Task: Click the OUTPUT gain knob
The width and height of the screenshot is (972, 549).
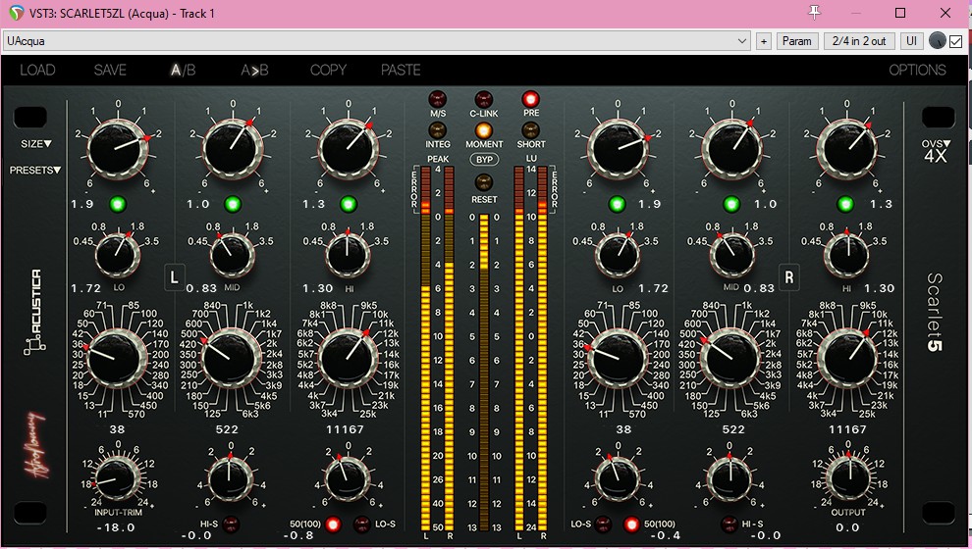Action: 848,478
